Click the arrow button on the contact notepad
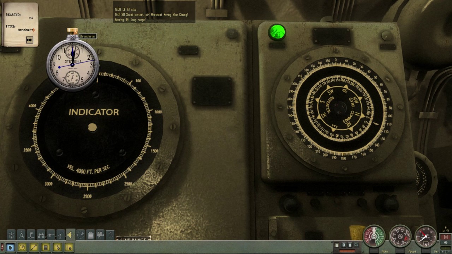Viewport: 452px width, 254px height. click(29, 40)
